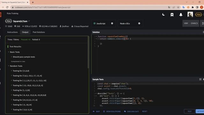Click the share icon in address bar
Image resolution: width=204 pixels, height=115 pixels.
click(173, 7)
